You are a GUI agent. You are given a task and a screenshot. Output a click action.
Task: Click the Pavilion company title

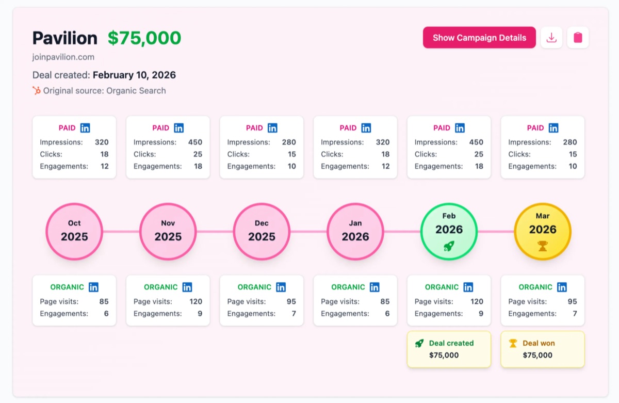coord(65,38)
